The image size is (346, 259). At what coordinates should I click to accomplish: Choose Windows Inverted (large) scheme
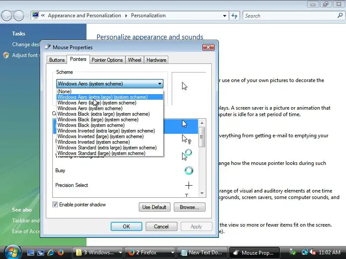[x=110, y=136]
